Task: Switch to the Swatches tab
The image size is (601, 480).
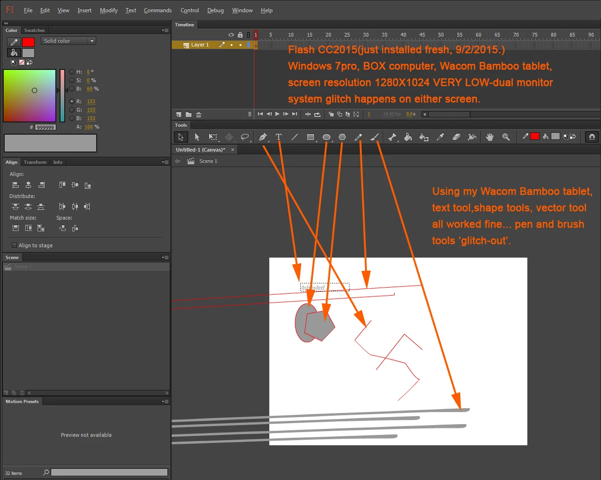Action: pyautogui.click(x=35, y=30)
